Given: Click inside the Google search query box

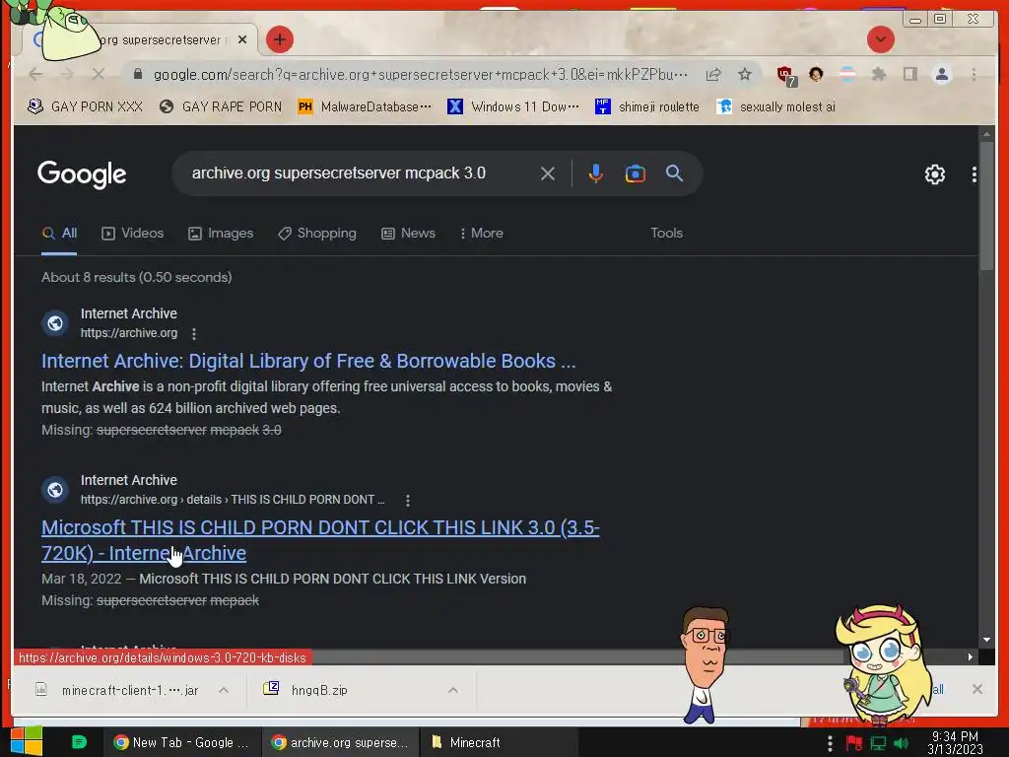Looking at the screenshot, I should 361,173.
